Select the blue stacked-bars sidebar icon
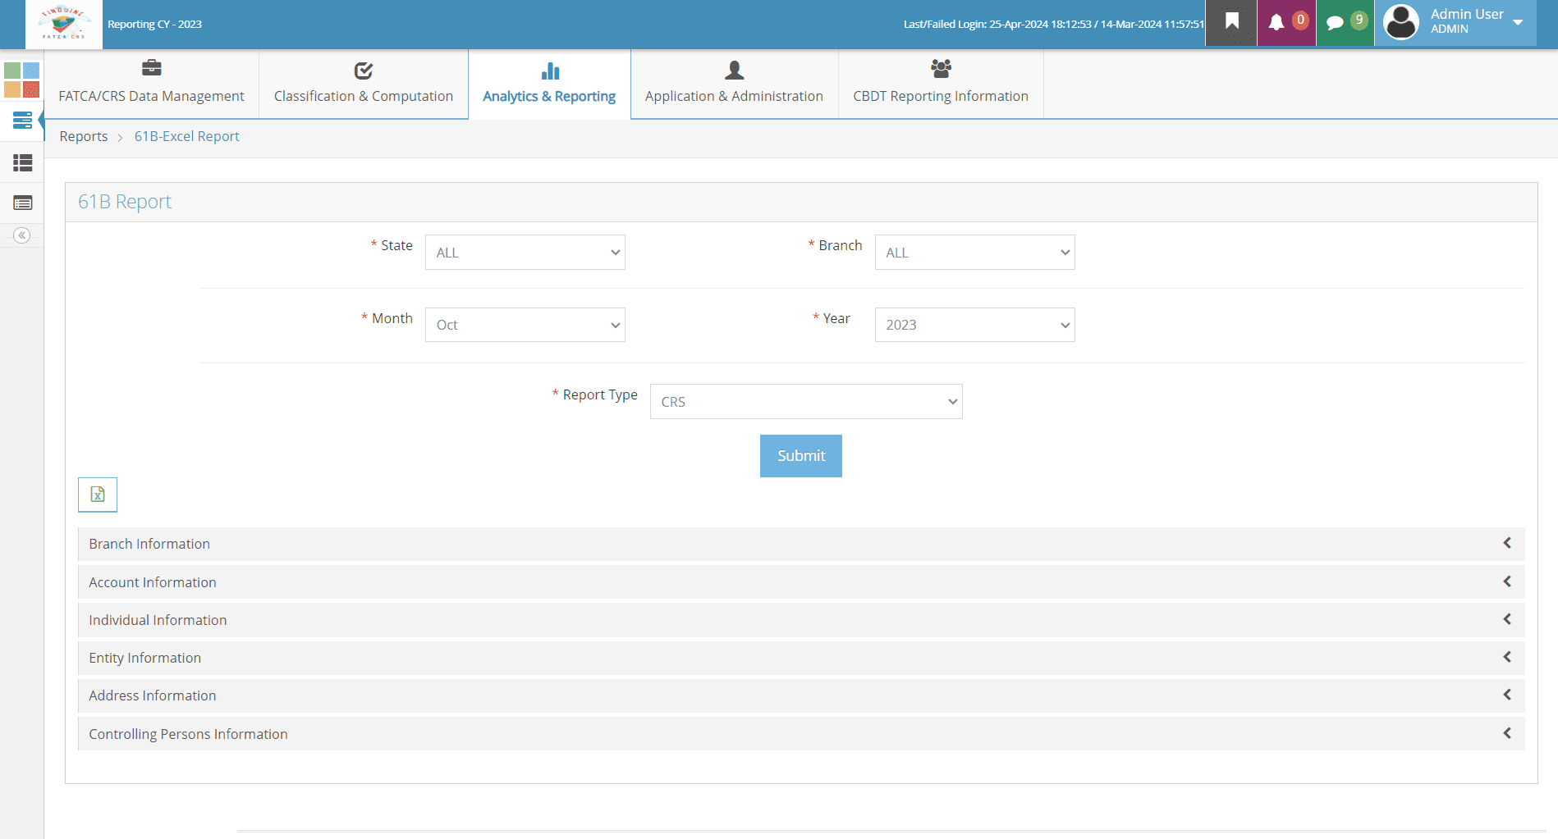 [23, 121]
